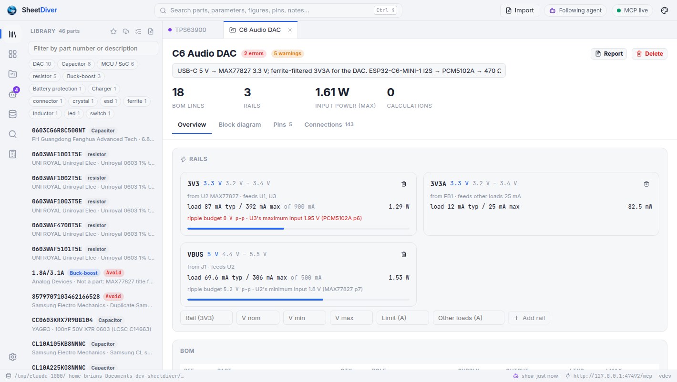Screen dimensions: 677x382
Task: Click the Report button
Action: click(x=609, y=54)
